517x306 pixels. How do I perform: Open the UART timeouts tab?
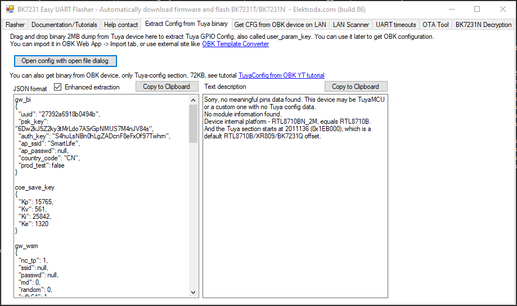click(x=395, y=25)
